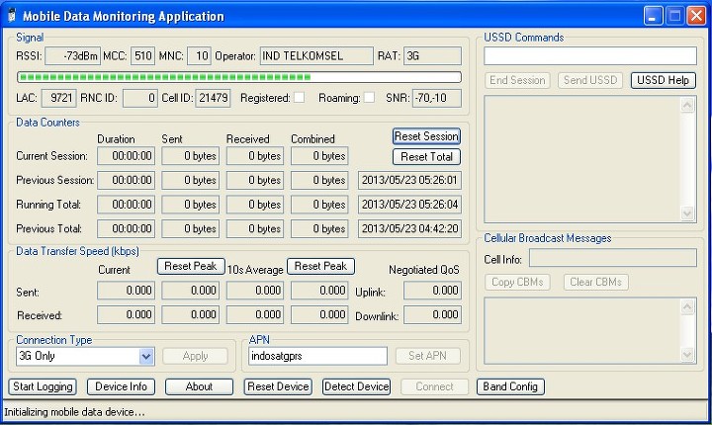Image resolution: width=712 pixels, height=425 pixels.
Task: Click the USSD response scrollbar up arrow
Action: coord(687,106)
